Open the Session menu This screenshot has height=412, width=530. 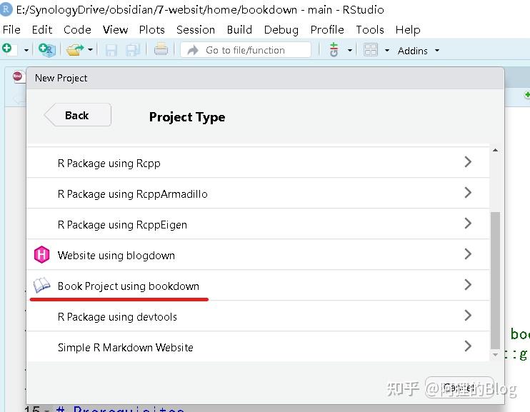[x=196, y=29]
